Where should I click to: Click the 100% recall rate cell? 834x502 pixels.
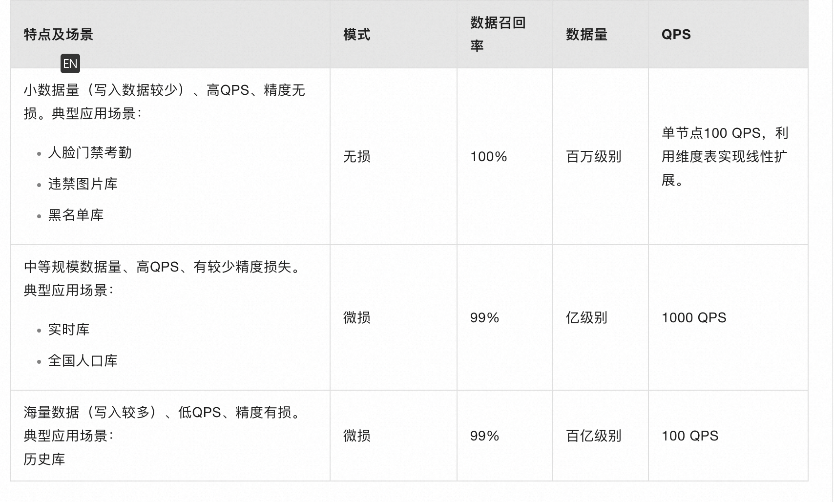pos(488,157)
